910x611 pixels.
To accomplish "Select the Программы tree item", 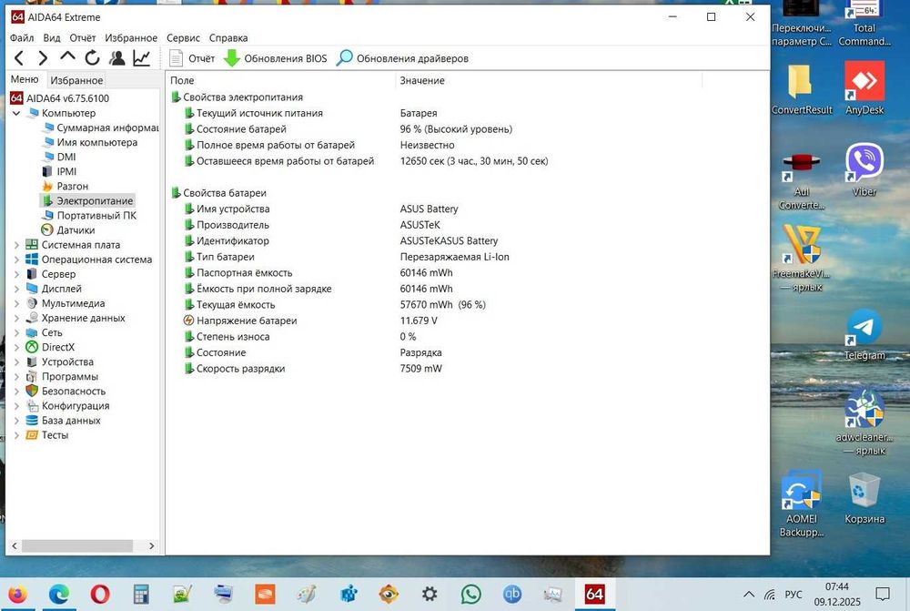I will (x=62, y=376).
